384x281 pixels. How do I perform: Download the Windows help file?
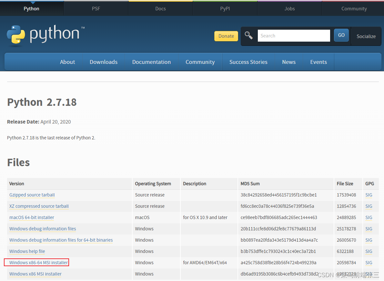pos(27,251)
